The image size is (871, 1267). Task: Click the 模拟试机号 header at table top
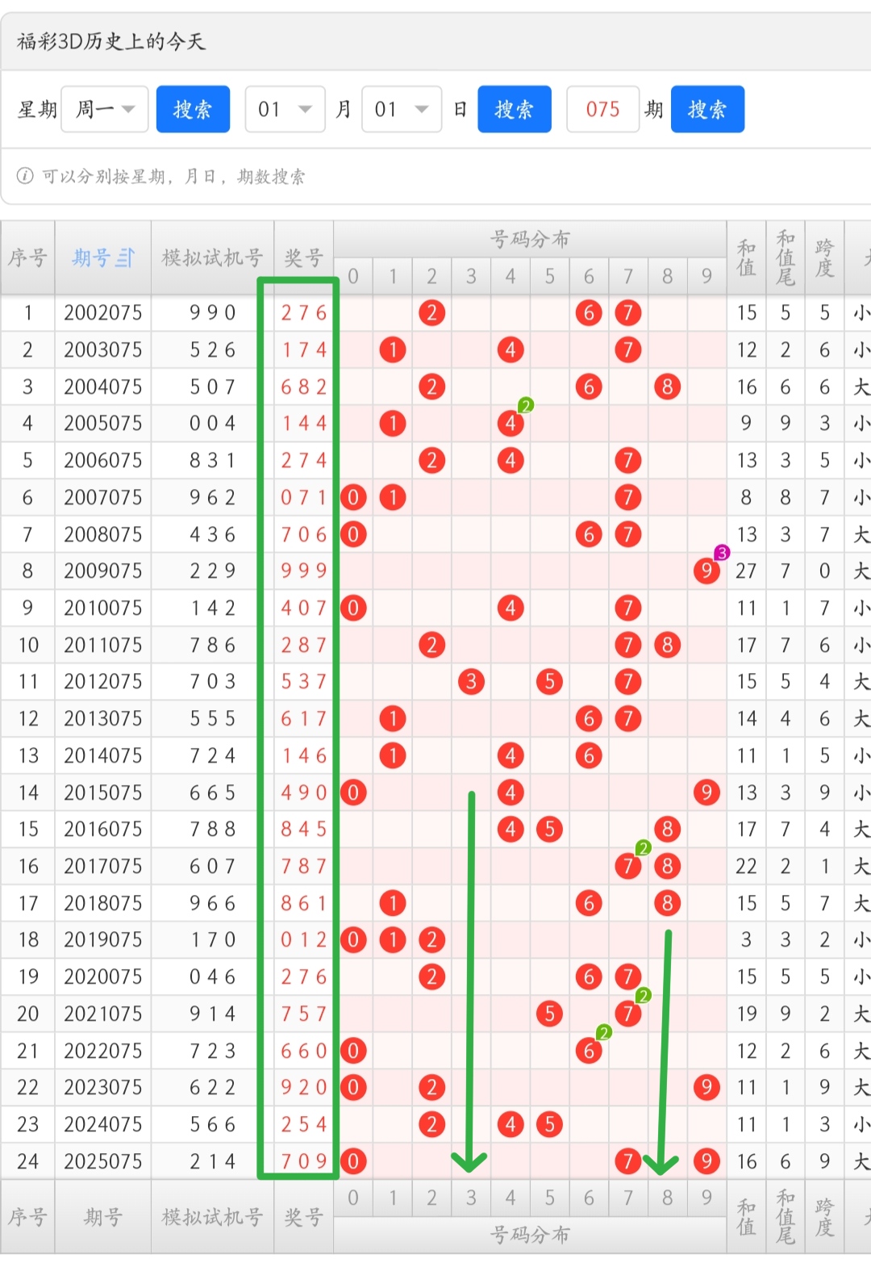tap(213, 257)
